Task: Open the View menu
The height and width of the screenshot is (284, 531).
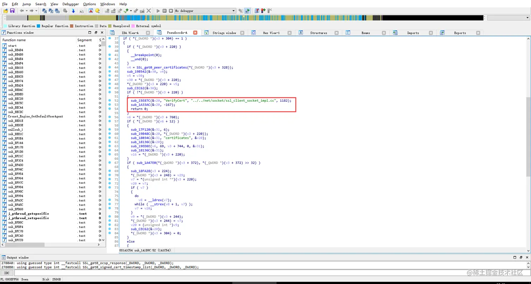Action: (x=54, y=4)
